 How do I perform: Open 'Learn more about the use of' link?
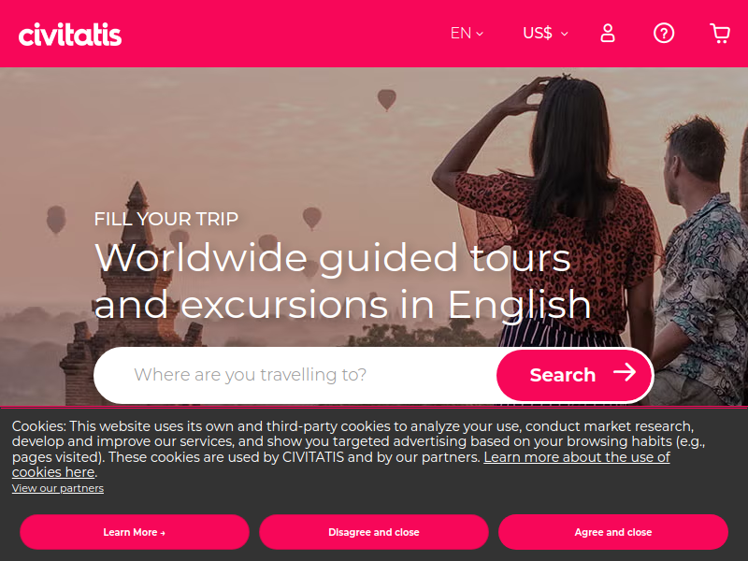[x=577, y=457]
